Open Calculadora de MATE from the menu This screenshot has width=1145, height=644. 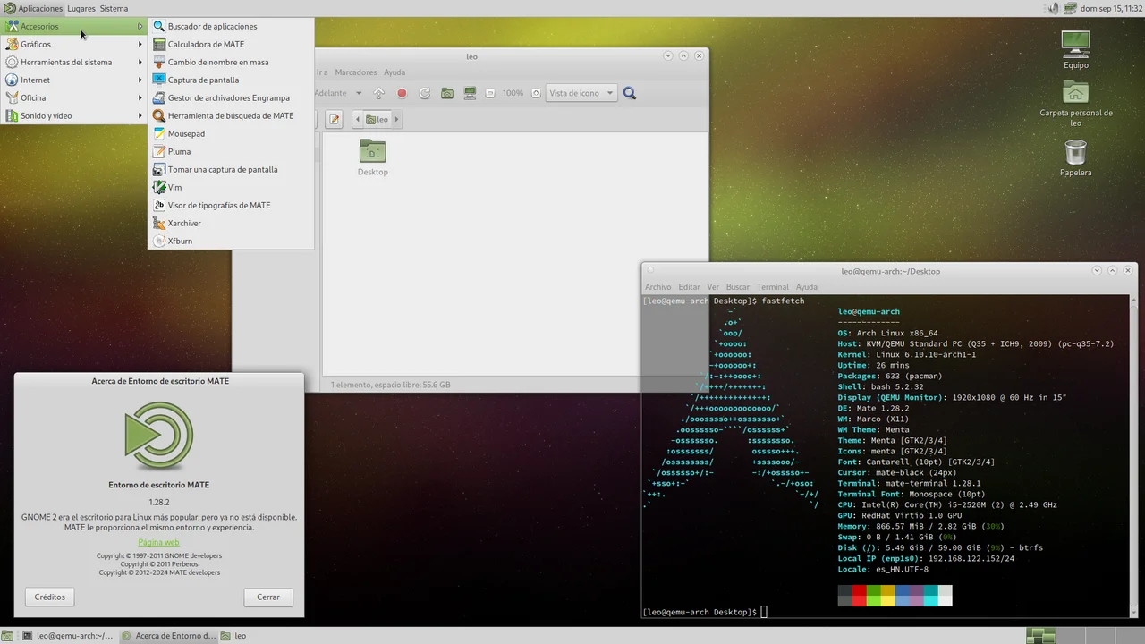(x=206, y=44)
